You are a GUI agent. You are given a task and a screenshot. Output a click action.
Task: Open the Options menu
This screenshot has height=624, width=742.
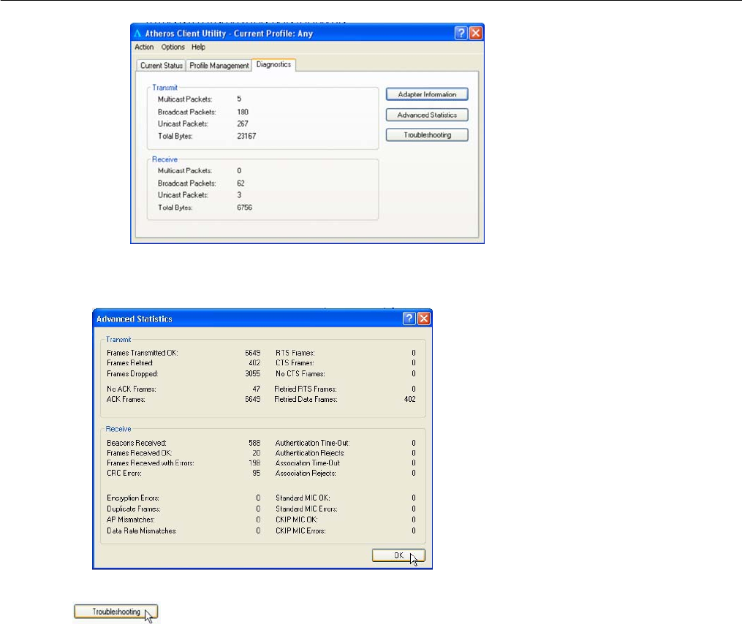[173, 47]
